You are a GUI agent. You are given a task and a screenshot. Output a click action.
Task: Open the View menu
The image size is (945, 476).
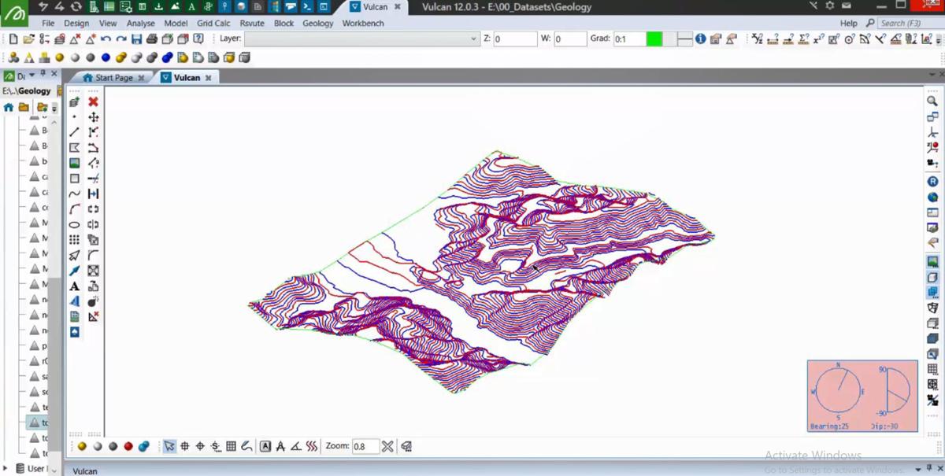pyautogui.click(x=108, y=24)
